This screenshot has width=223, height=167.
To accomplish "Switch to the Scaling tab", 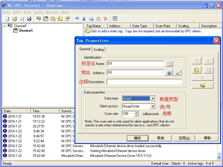I will [x=98, y=49].
